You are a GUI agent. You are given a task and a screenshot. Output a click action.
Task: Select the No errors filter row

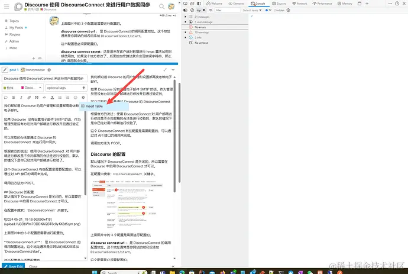pyautogui.click(x=215, y=27)
